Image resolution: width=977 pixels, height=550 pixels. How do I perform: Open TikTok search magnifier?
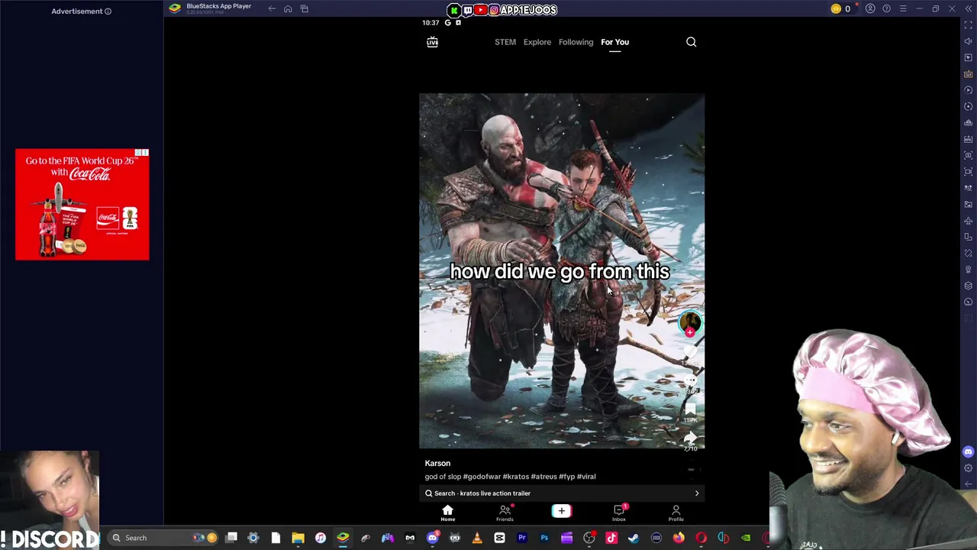[x=691, y=42]
